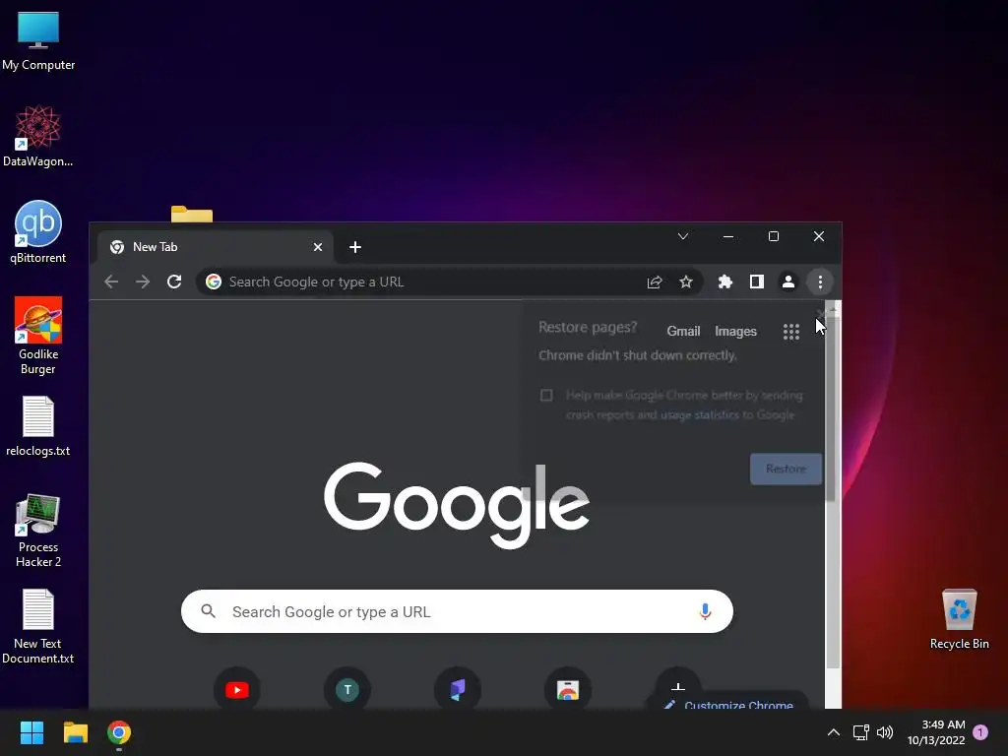Open the Windows Start menu

coord(31,732)
